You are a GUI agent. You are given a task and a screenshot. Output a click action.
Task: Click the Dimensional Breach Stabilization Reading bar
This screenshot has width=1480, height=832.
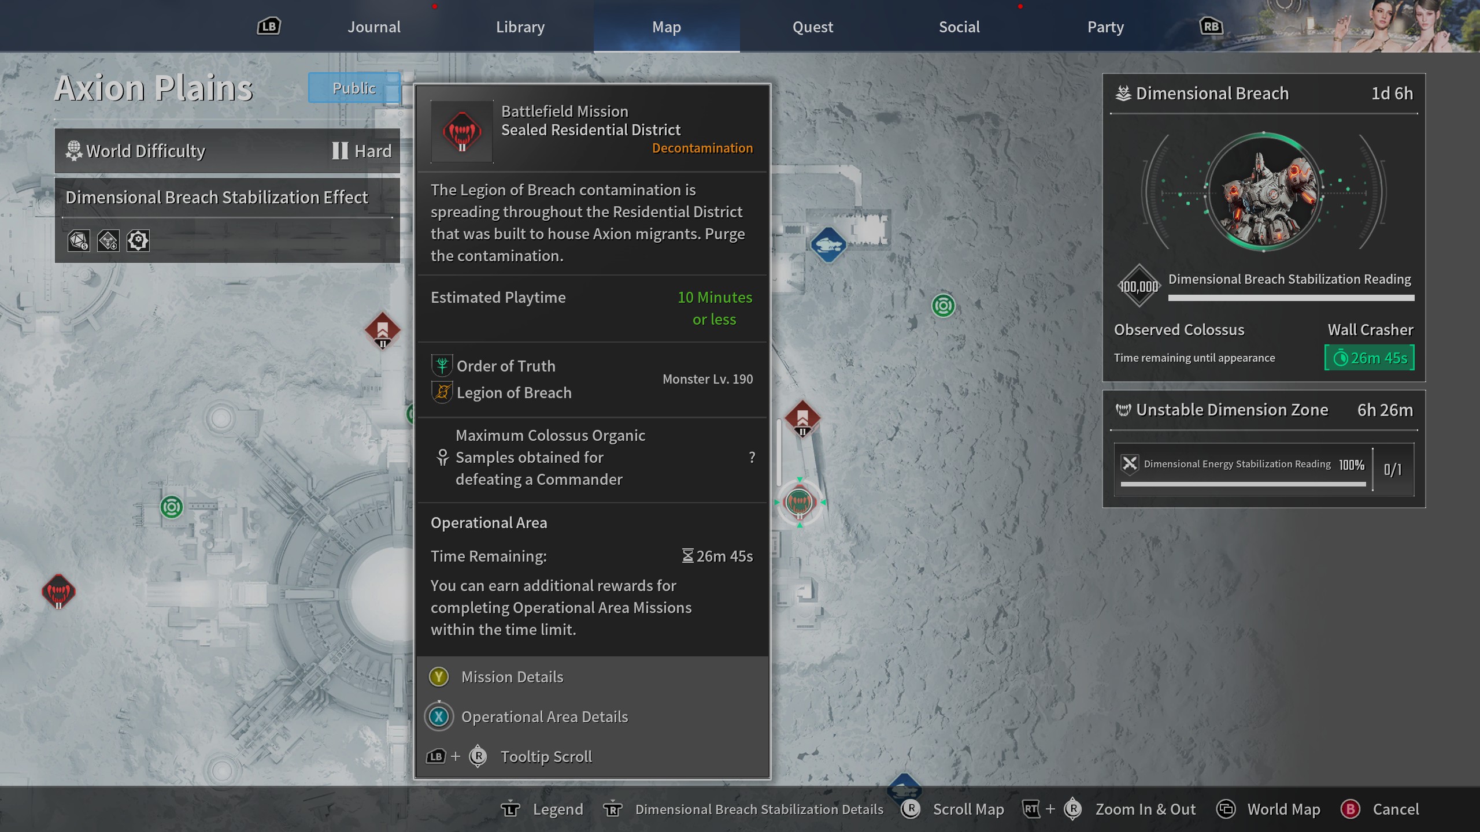(x=1290, y=298)
